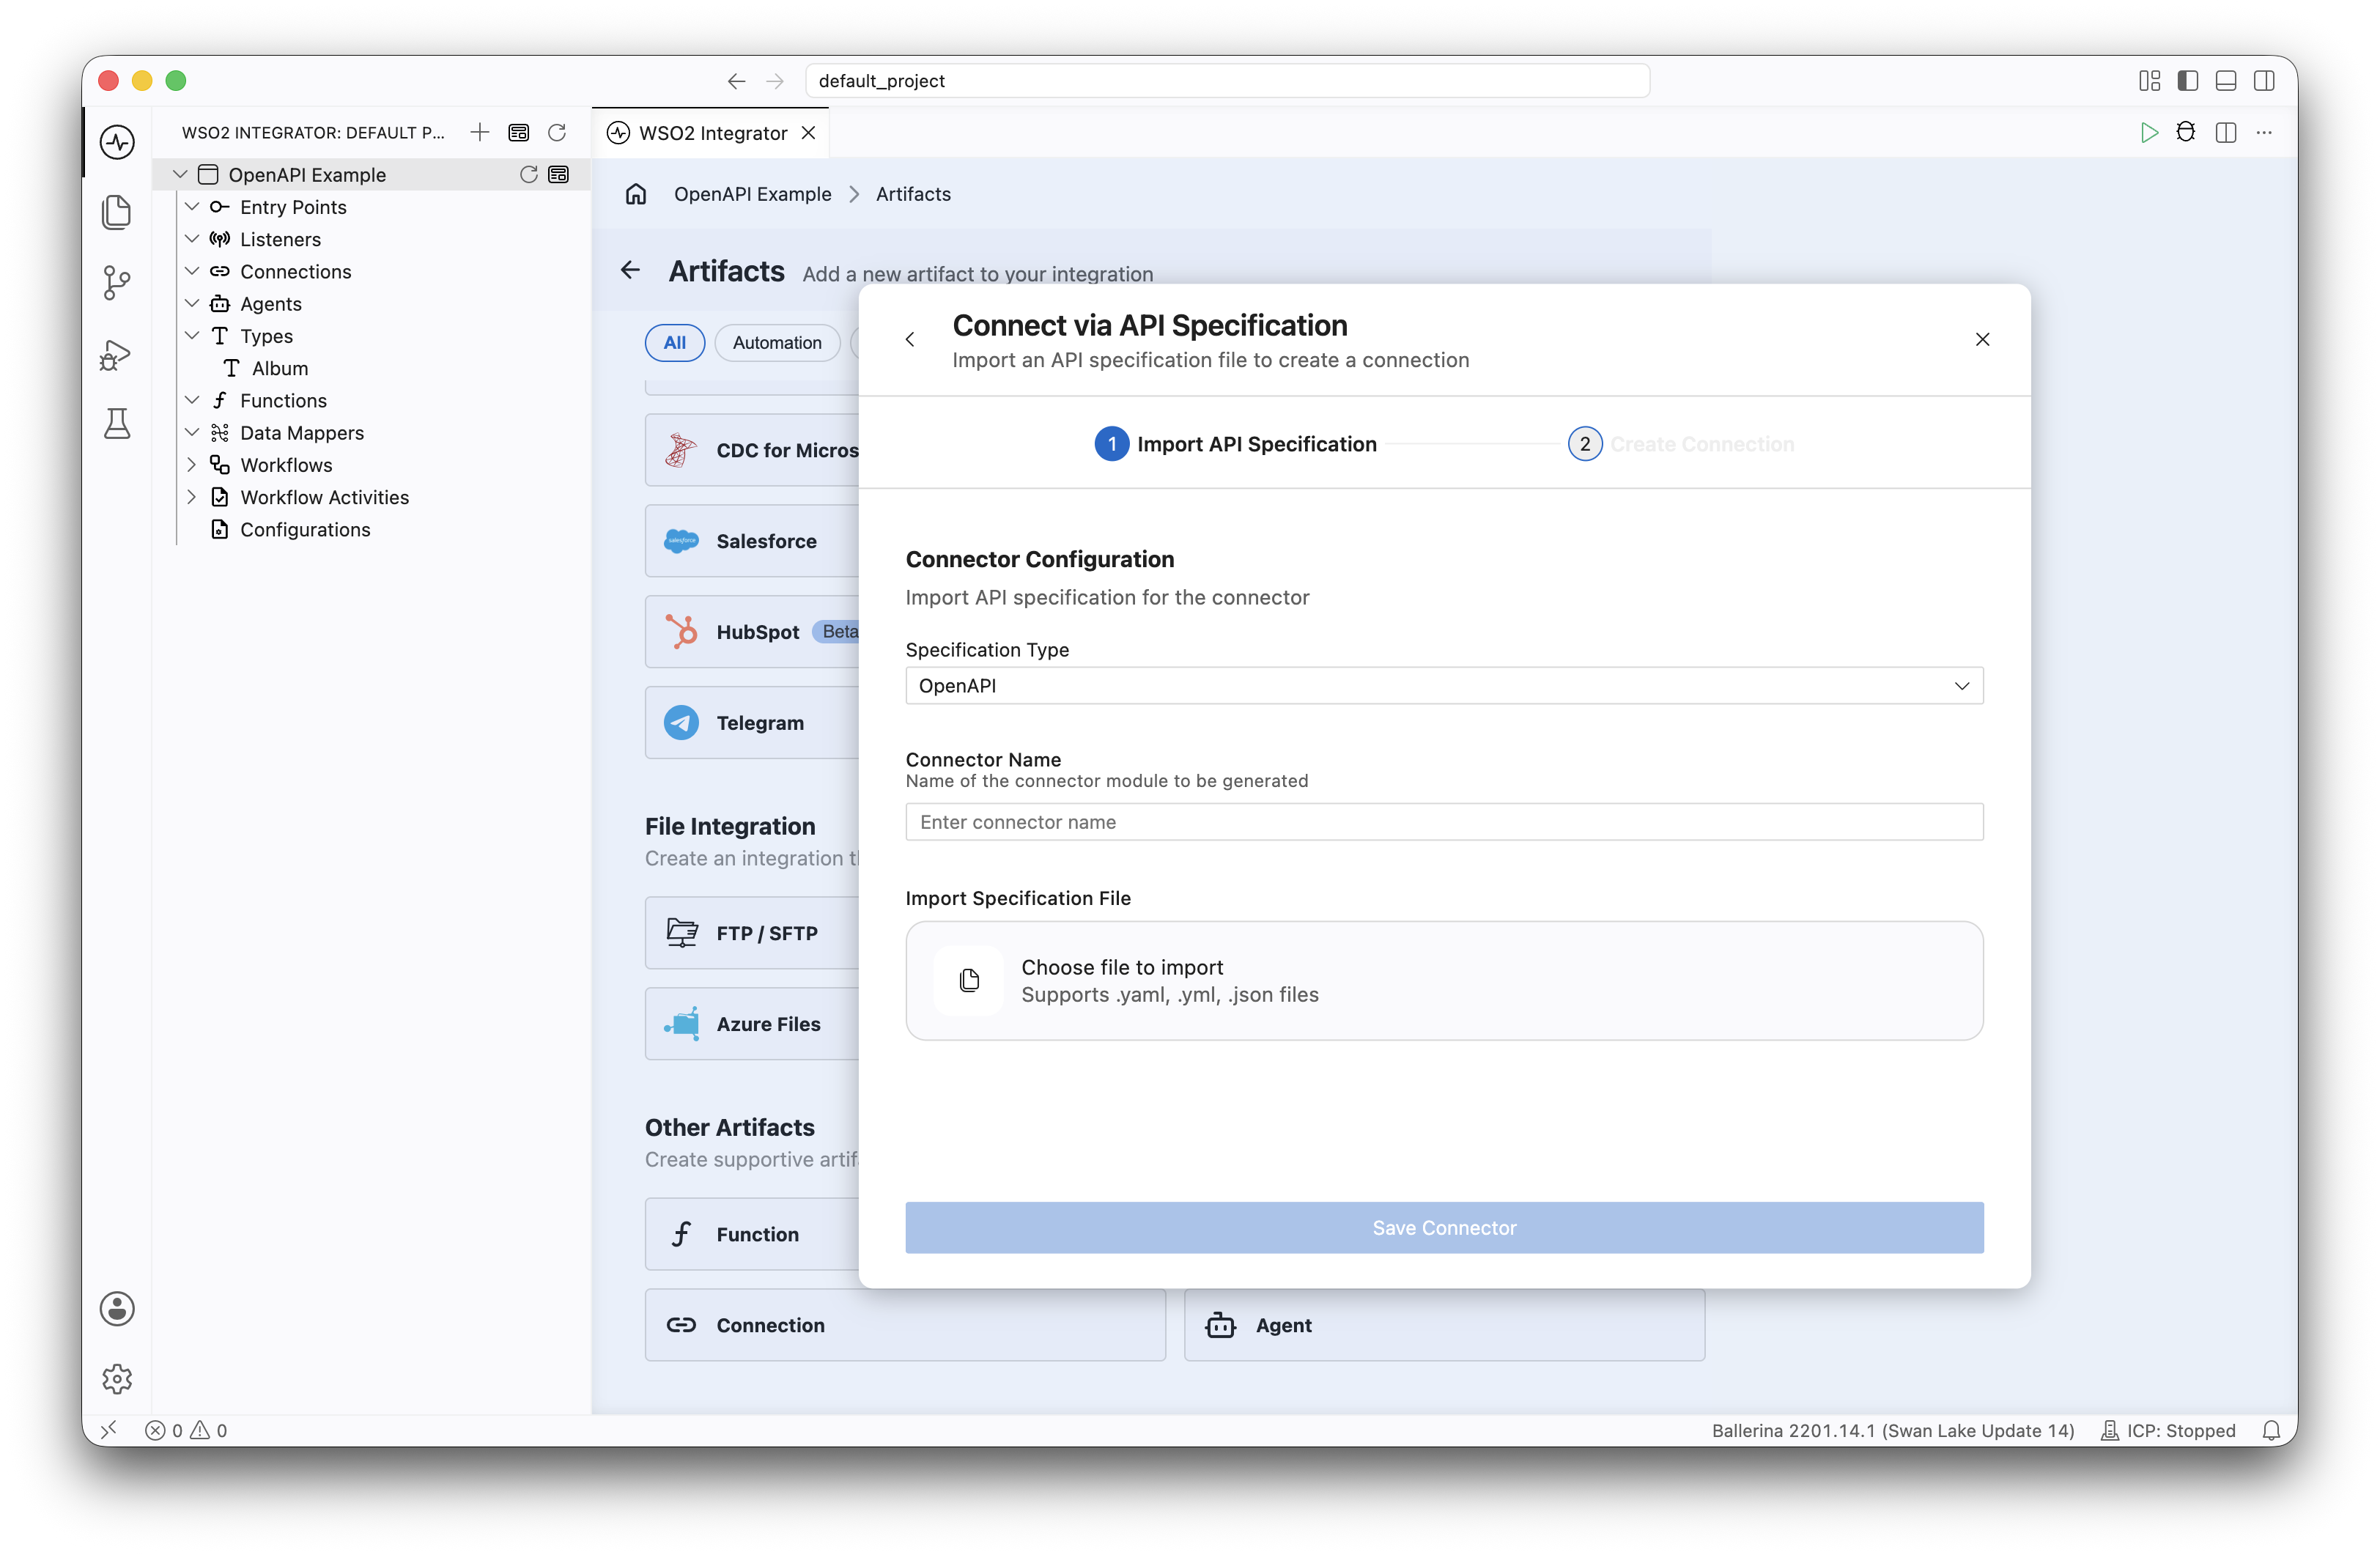Viewport: 2380px width, 1555px height.
Task: Click the Connector Name input field
Action: click(x=1444, y=822)
